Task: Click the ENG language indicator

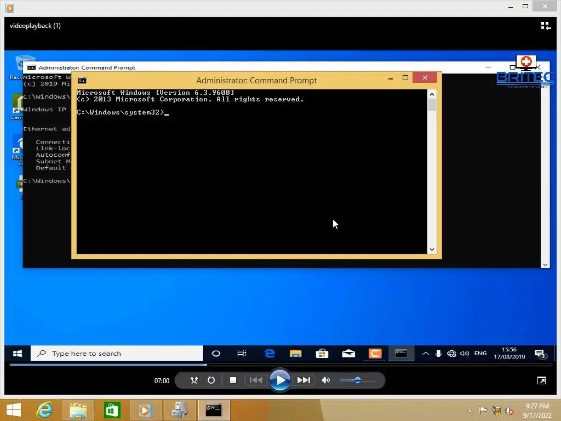Action: tap(480, 354)
